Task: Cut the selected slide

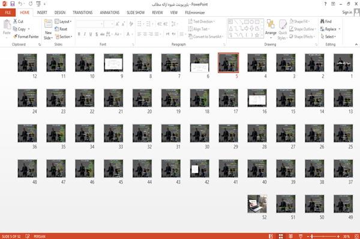Action: click(19, 22)
